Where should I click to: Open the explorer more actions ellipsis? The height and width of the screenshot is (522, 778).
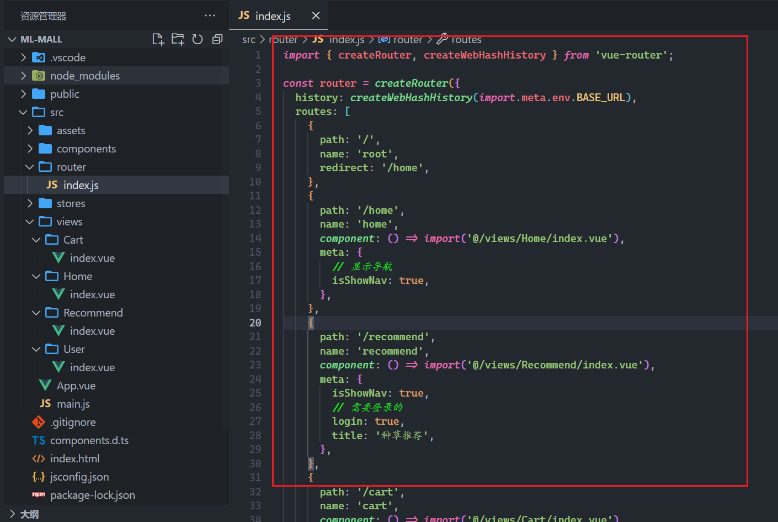[x=210, y=15]
